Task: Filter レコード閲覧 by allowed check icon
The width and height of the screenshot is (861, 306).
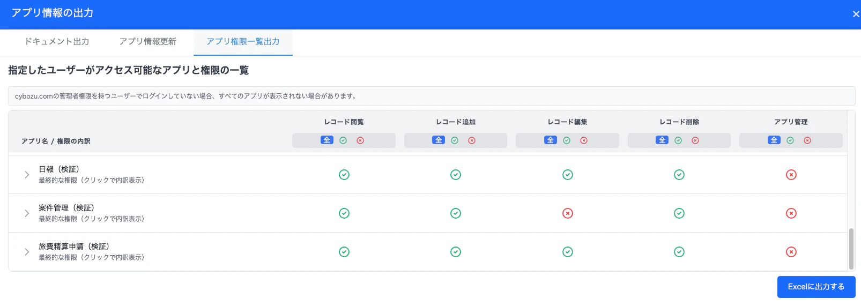Action: pos(343,140)
